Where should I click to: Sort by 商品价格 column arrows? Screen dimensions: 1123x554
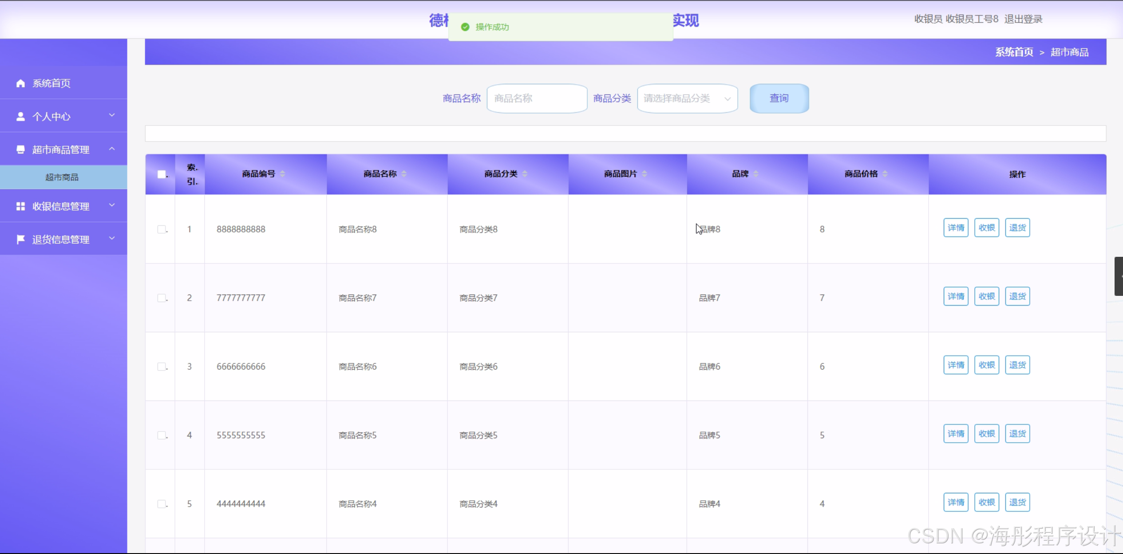point(885,174)
